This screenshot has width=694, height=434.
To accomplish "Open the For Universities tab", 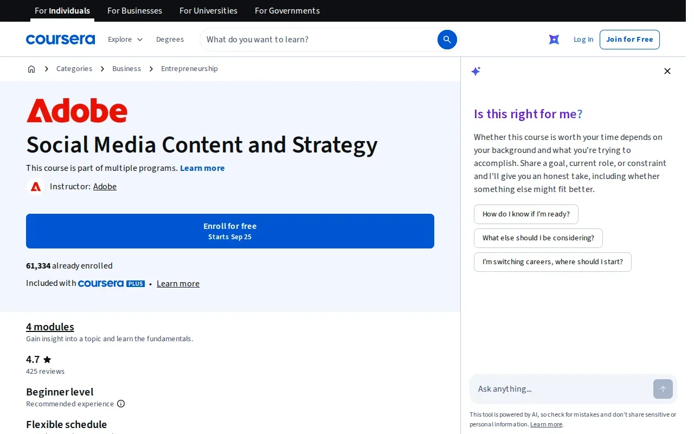I will 208,11.
